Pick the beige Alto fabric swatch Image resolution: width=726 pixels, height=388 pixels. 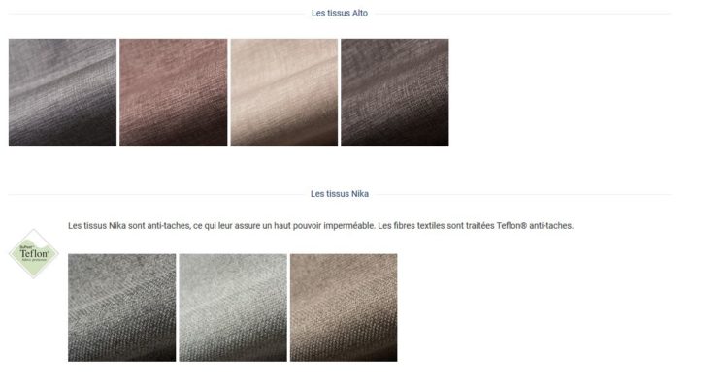point(284,92)
